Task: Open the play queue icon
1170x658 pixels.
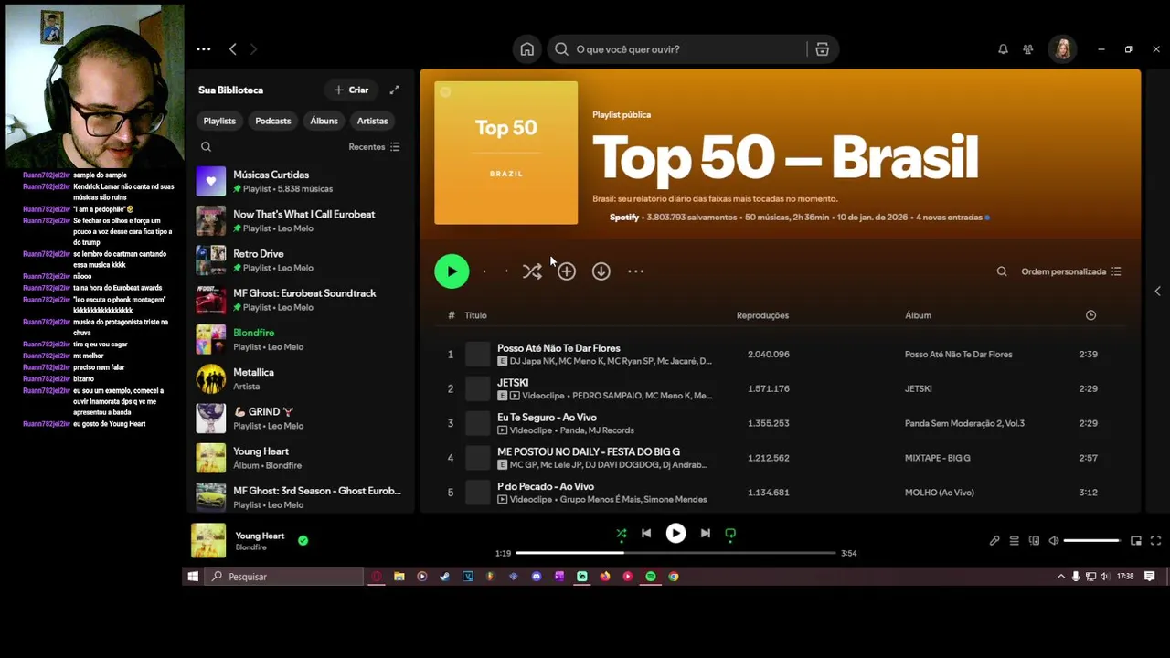Action: [1014, 541]
